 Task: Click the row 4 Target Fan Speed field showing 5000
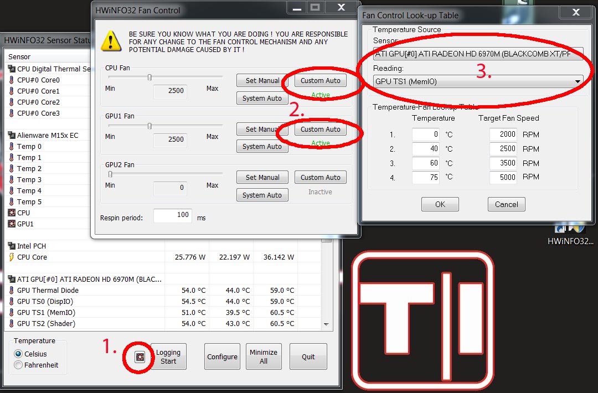[x=503, y=177]
